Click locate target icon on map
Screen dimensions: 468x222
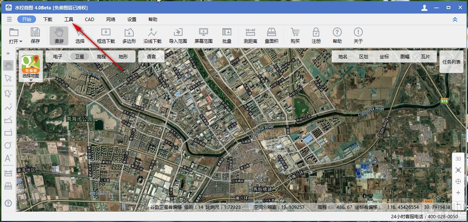point(458,181)
